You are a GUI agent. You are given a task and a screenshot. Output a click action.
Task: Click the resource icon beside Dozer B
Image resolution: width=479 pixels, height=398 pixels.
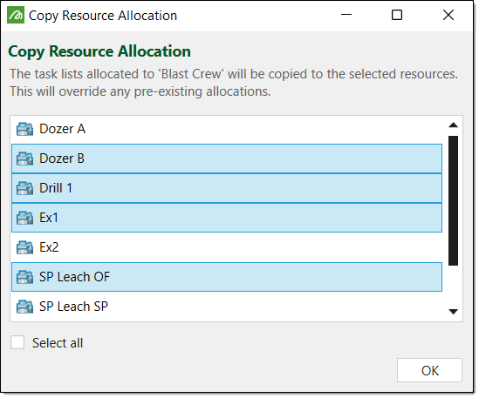(24, 159)
